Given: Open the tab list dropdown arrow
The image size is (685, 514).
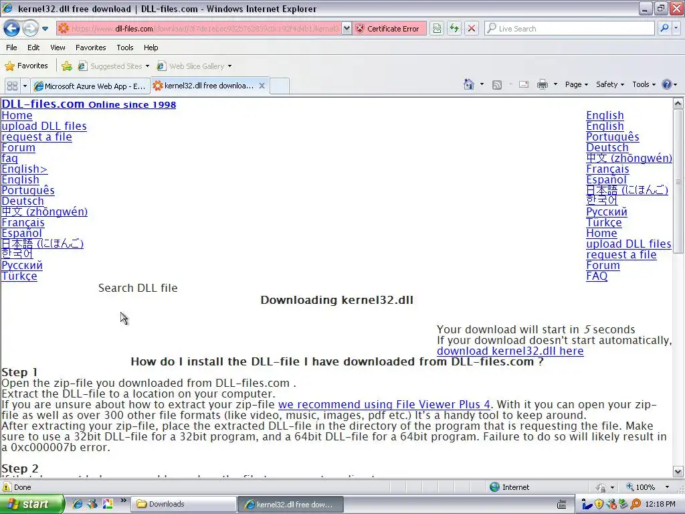Looking at the screenshot, I should pyautogui.click(x=25, y=86).
